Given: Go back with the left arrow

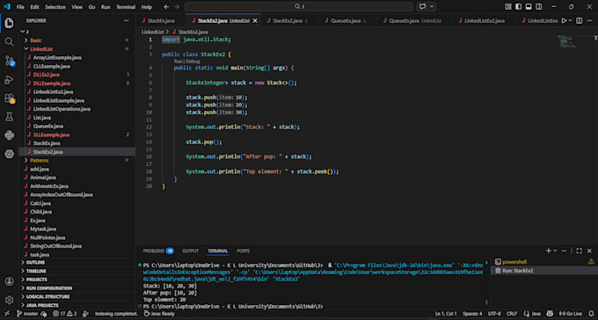Looking at the screenshot, I should pos(166,7).
